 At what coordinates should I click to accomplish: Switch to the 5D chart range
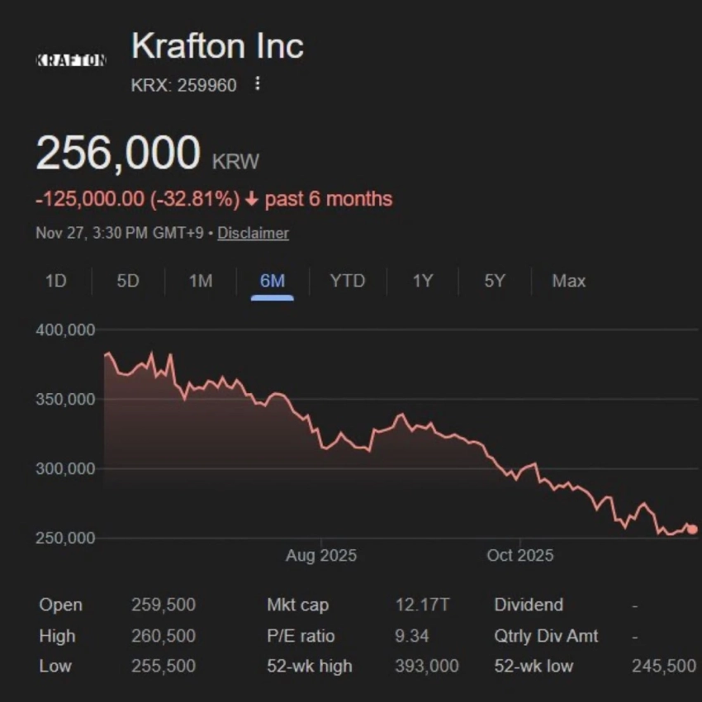[128, 281]
